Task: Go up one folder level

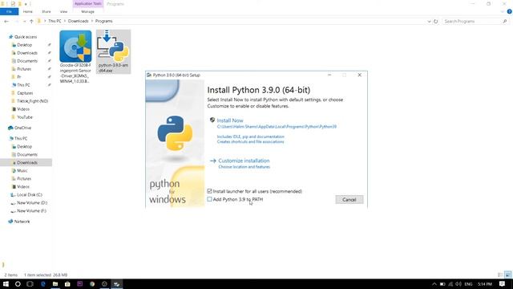Action: tap(31, 21)
